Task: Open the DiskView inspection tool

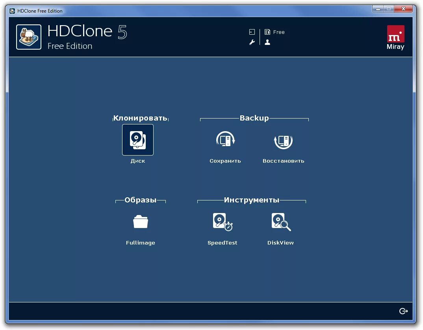Action: point(281,222)
